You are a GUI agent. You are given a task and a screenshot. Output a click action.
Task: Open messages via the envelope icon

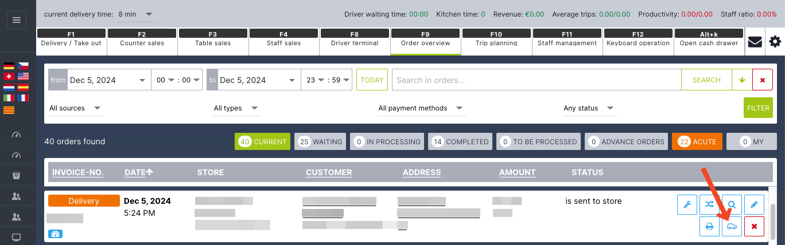click(755, 42)
